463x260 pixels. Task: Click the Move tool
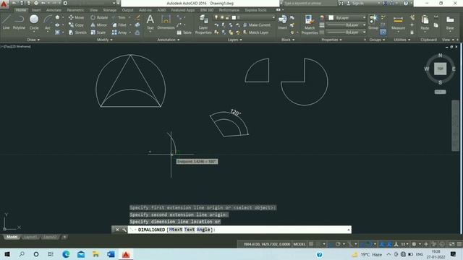(76, 17)
